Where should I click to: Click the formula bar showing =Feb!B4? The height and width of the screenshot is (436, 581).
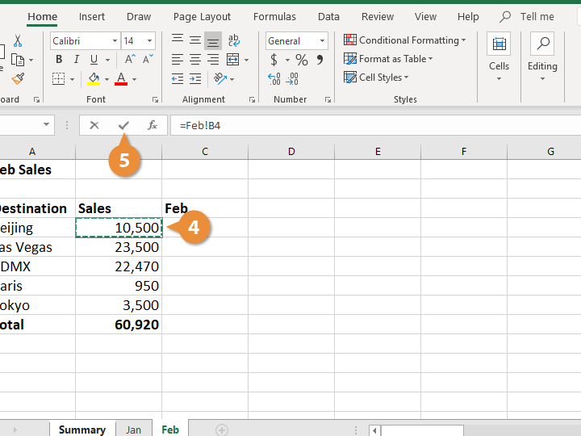[x=376, y=125]
